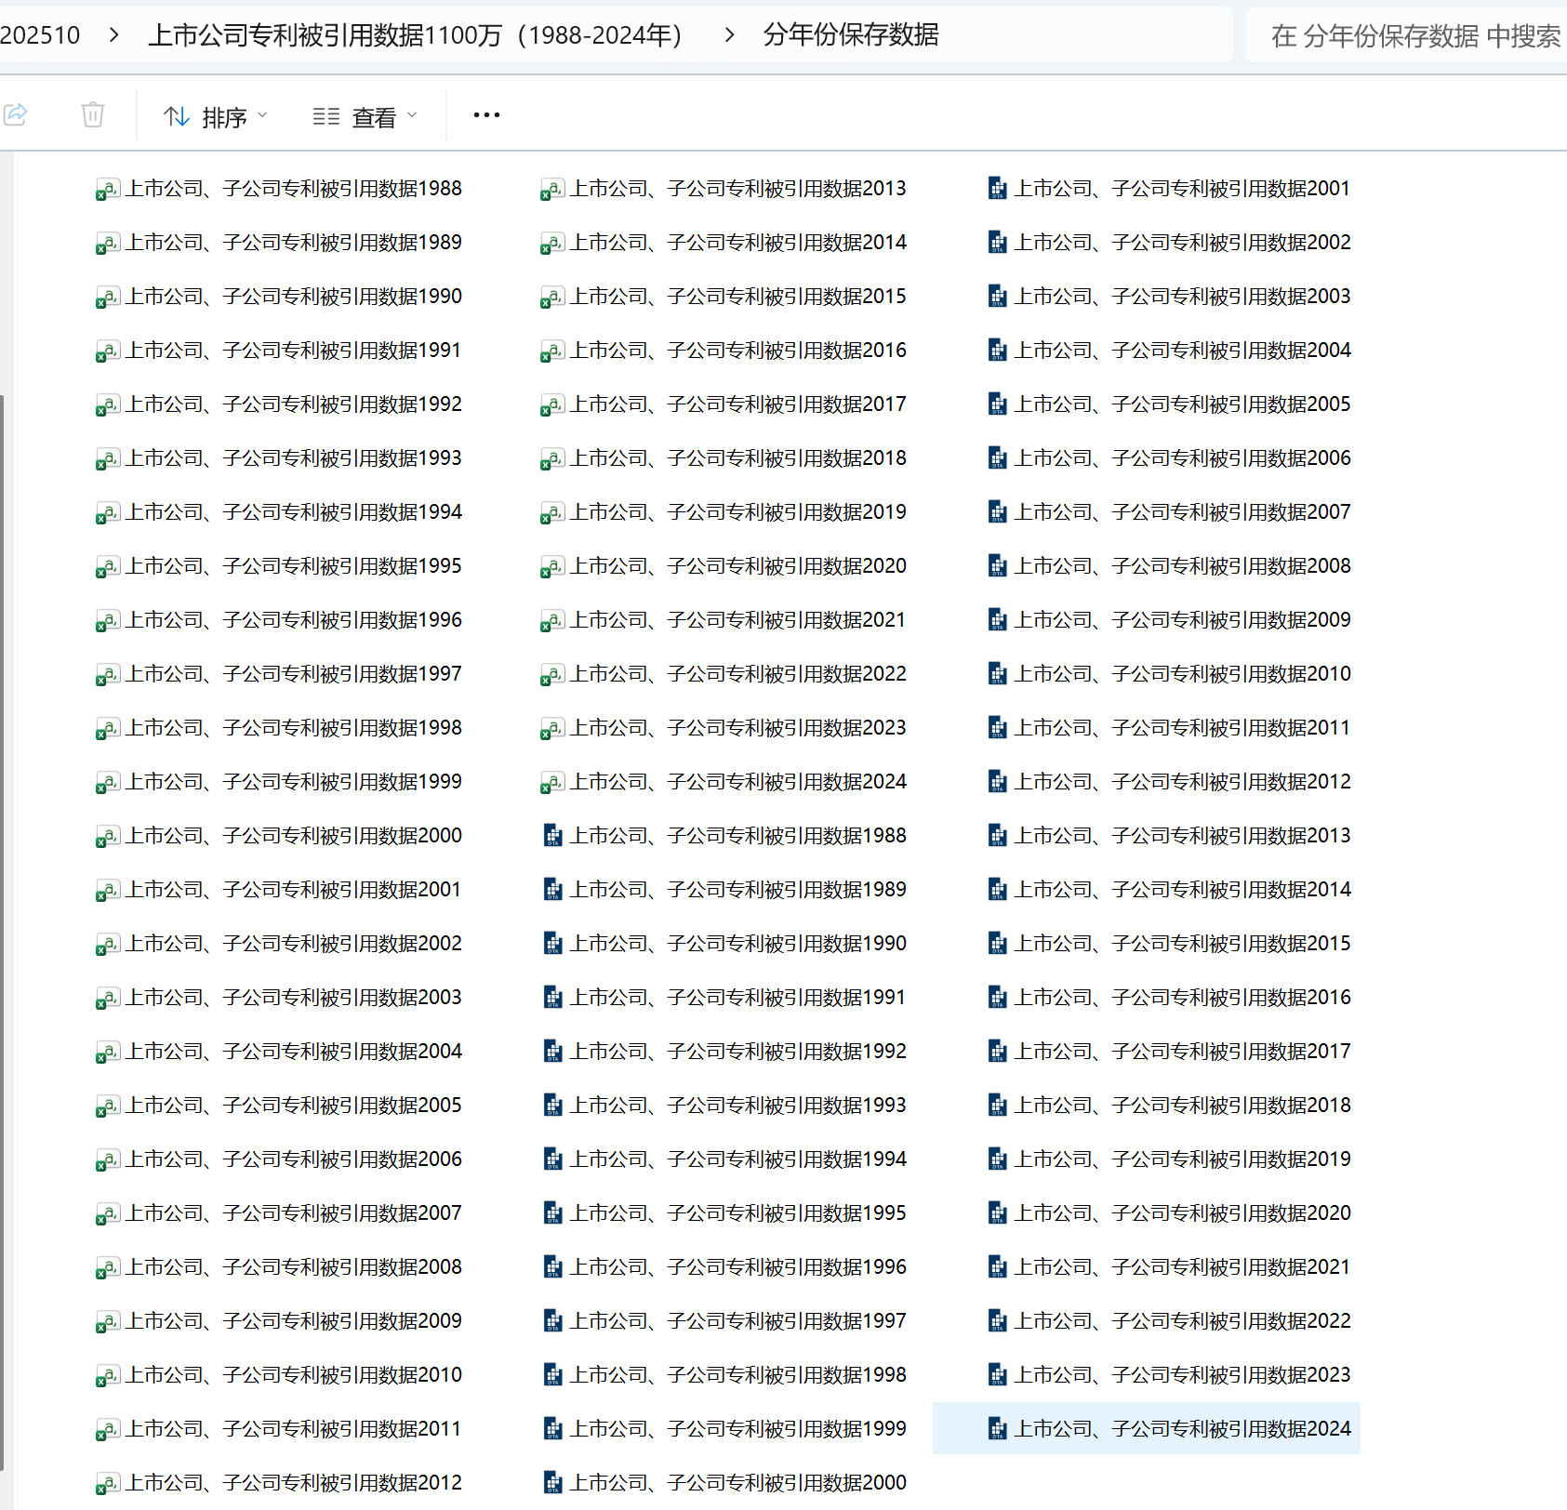Click the Stata icon of the 2001 data file
1567x1510 pixels.
(997, 189)
